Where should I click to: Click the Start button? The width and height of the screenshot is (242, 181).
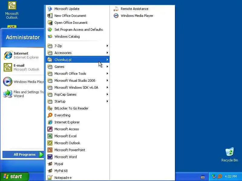coord(15,176)
